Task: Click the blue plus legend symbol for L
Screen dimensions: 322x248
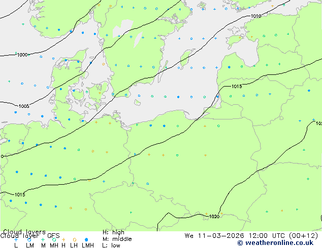Action: pos(16,239)
